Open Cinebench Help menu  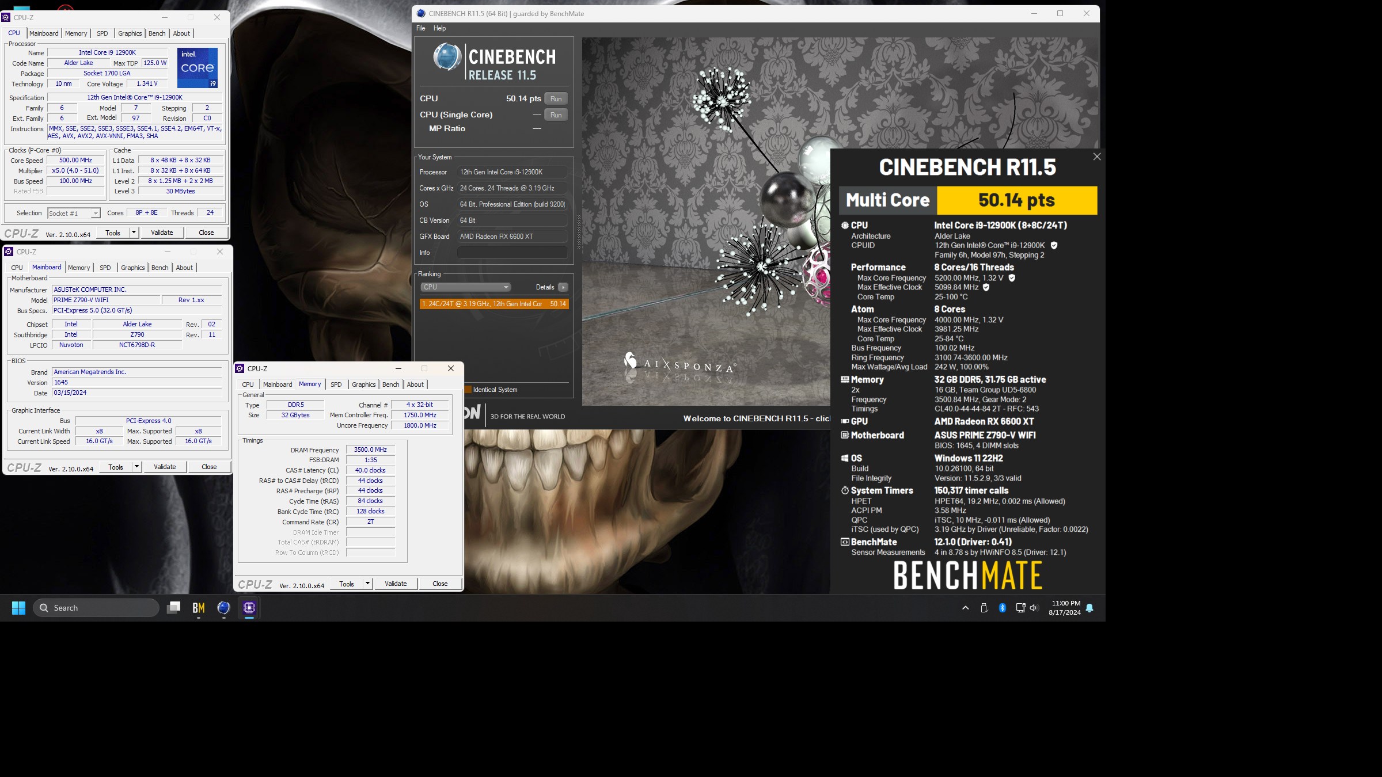click(439, 28)
